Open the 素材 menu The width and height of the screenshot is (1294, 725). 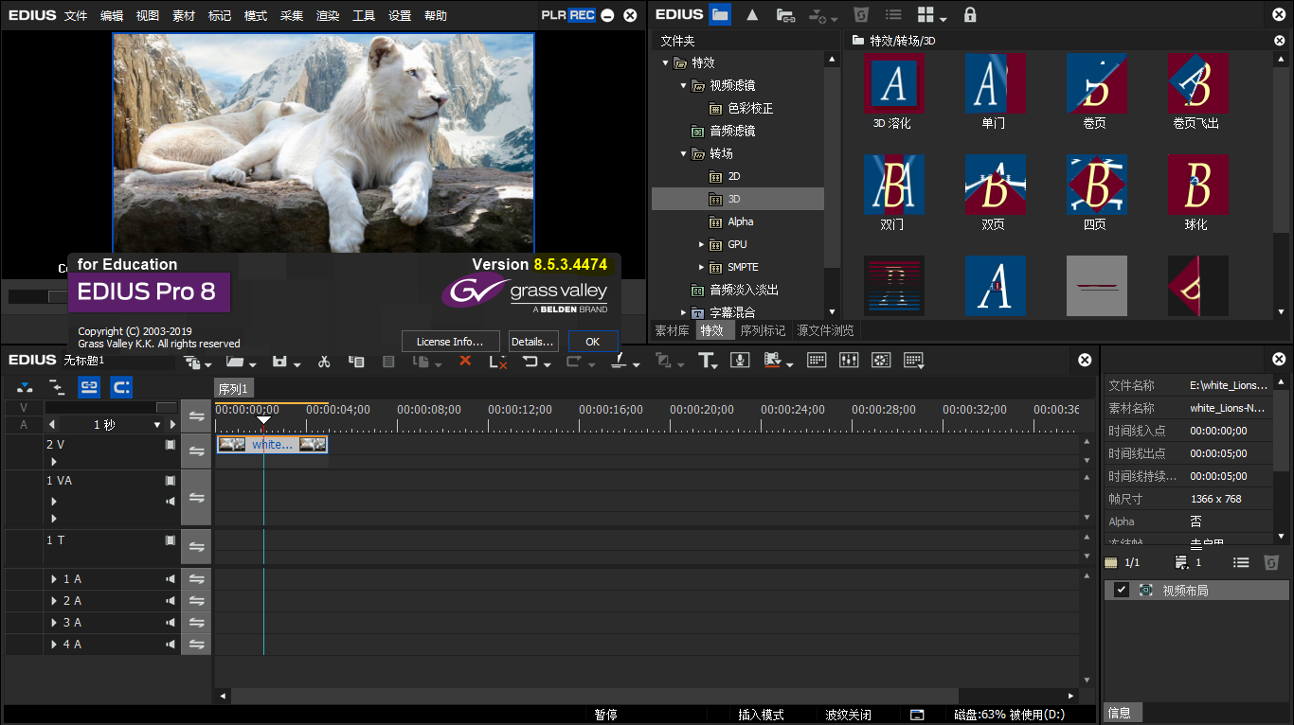(184, 16)
